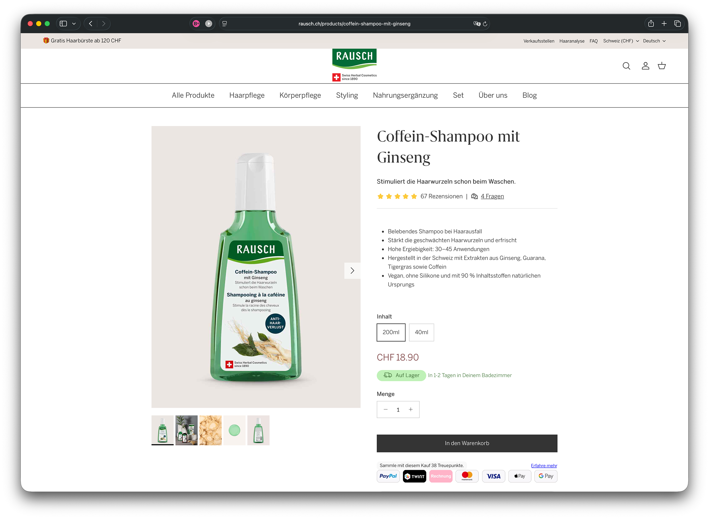The height and width of the screenshot is (519, 709).
Task: Select the ginseng root thumbnail
Action: [x=210, y=430]
